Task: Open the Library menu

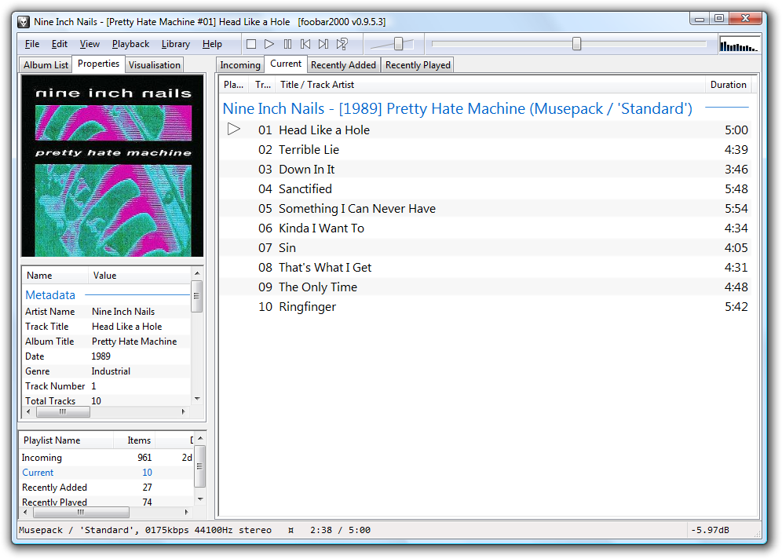Action: click(x=175, y=44)
